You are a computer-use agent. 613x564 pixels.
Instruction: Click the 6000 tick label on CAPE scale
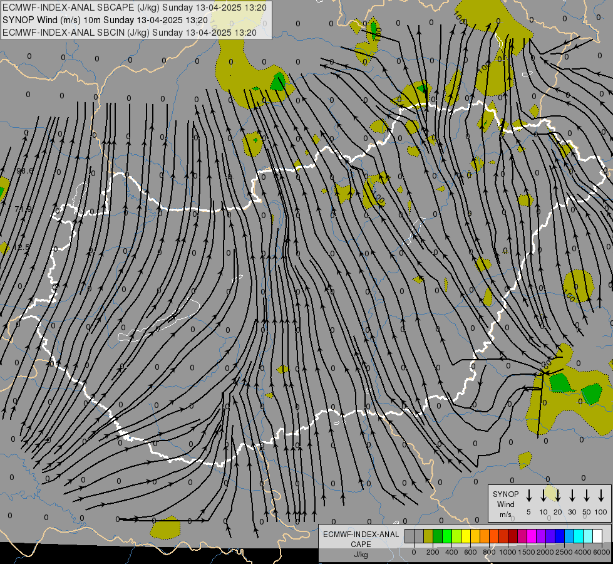(602, 552)
